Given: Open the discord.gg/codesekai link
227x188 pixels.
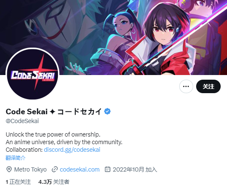Looking at the screenshot, I should [x=72, y=150].
